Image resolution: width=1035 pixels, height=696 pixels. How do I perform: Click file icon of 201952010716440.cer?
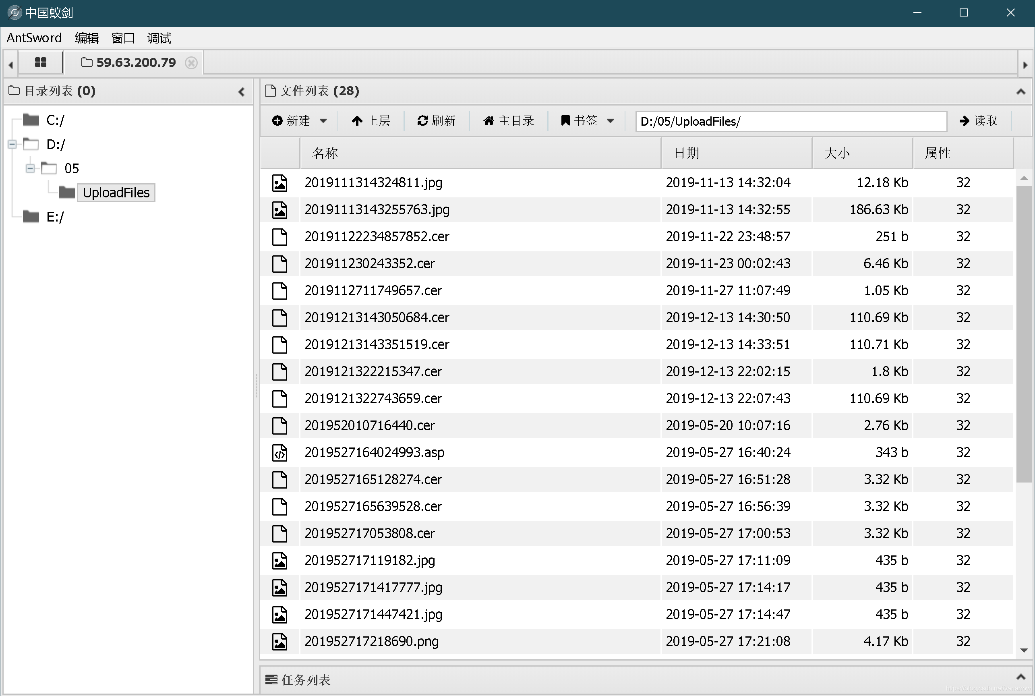[x=279, y=426]
